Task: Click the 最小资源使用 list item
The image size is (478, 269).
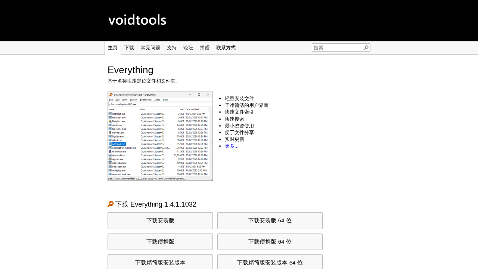Action: click(x=239, y=126)
